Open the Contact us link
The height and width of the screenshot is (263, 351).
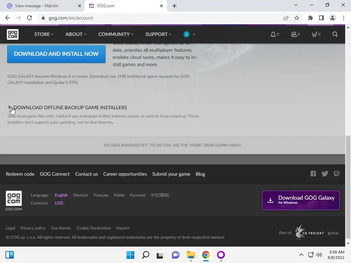point(86,174)
